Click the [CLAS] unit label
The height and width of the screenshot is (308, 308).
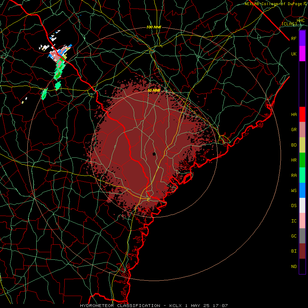tap(290, 24)
